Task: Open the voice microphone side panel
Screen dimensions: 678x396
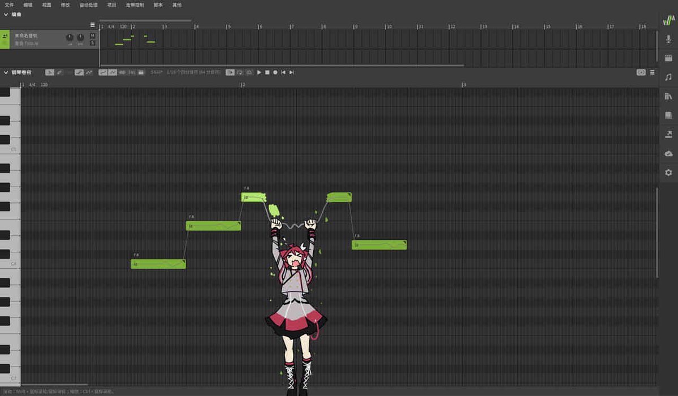Action: point(668,39)
